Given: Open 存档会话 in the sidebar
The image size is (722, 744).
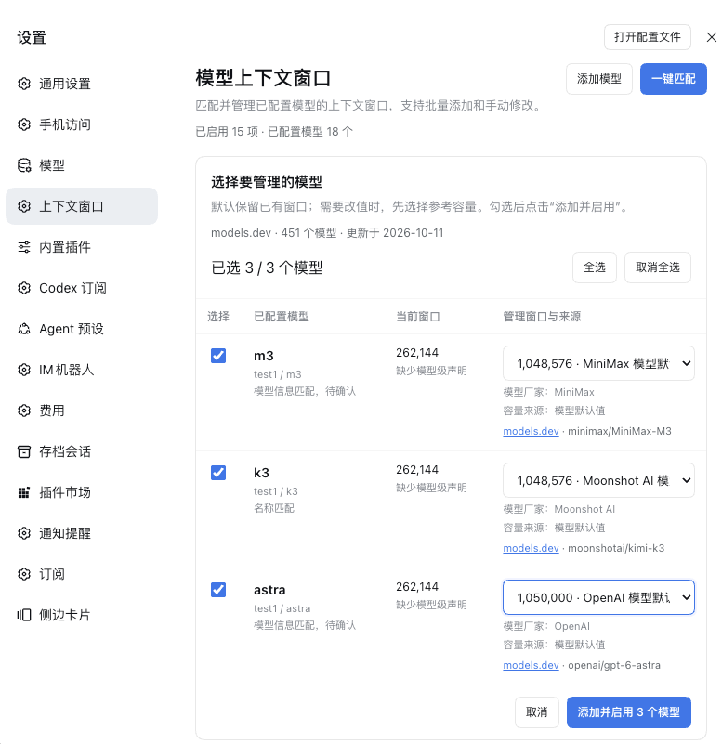Looking at the screenshot, I should tap(82, 451).
